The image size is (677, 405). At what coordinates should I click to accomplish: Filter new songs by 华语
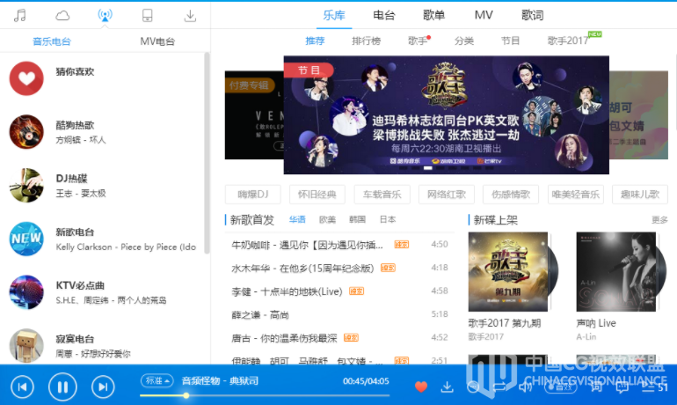[x=297, y=219]
